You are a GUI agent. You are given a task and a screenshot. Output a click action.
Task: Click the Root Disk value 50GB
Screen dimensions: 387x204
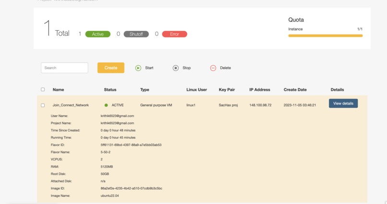(105, 174)
